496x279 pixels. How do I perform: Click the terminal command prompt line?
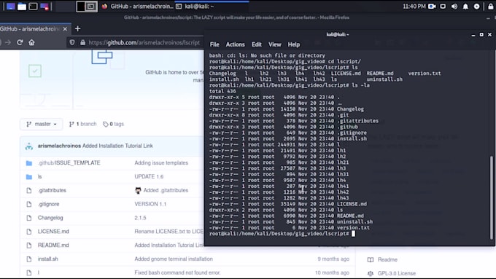coord(282,234)
